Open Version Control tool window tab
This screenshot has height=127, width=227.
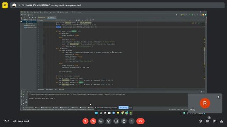(28, 108)
